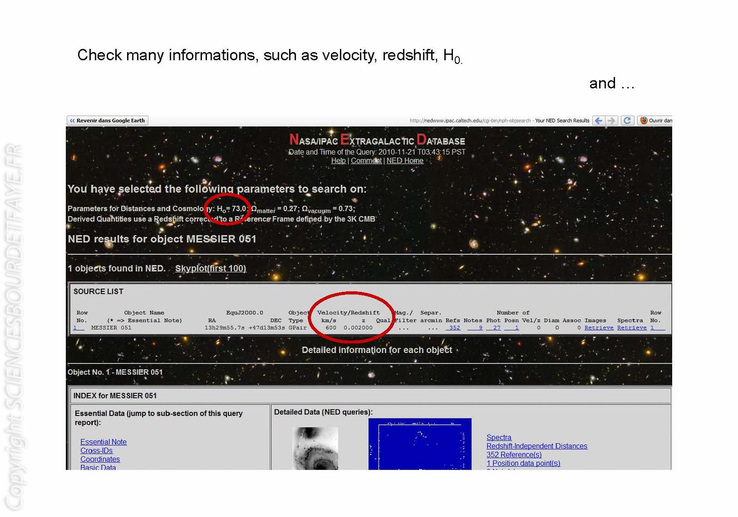738x517 pixels.
Task: Open the Skyplot(first 100) link
Action: pos(210,268)
